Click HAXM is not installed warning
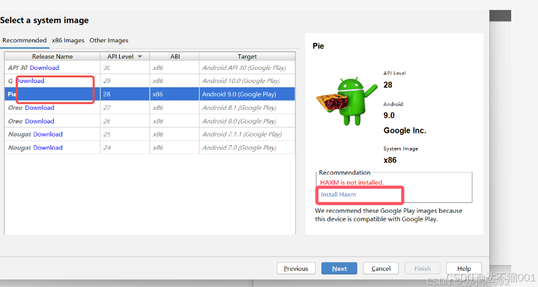The image size is (538, 287). pos(351,182)
